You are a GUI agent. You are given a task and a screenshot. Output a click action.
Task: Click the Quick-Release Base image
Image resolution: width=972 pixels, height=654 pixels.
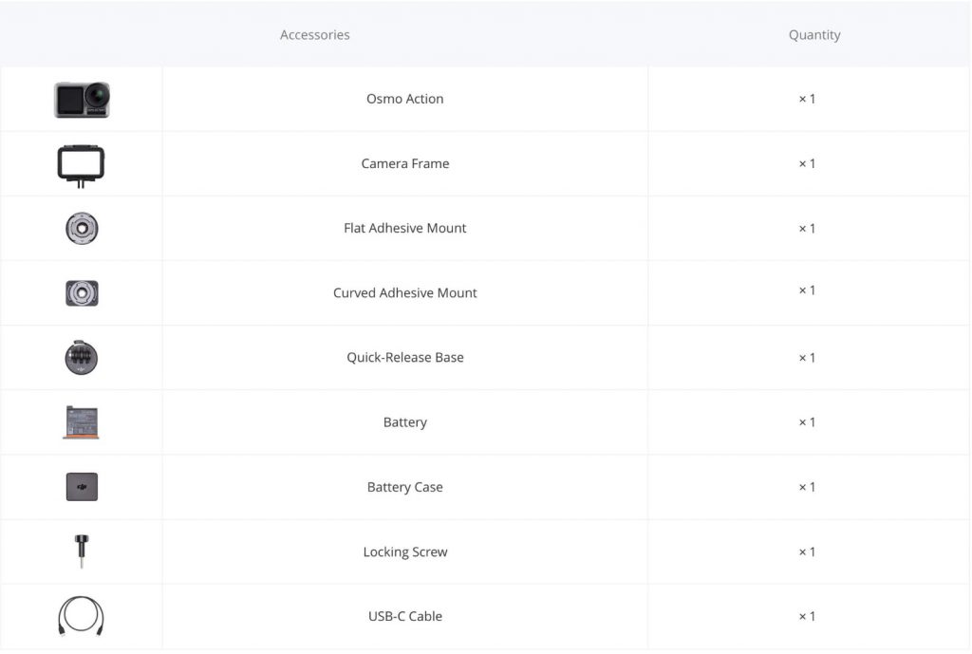tap(82, 358)
